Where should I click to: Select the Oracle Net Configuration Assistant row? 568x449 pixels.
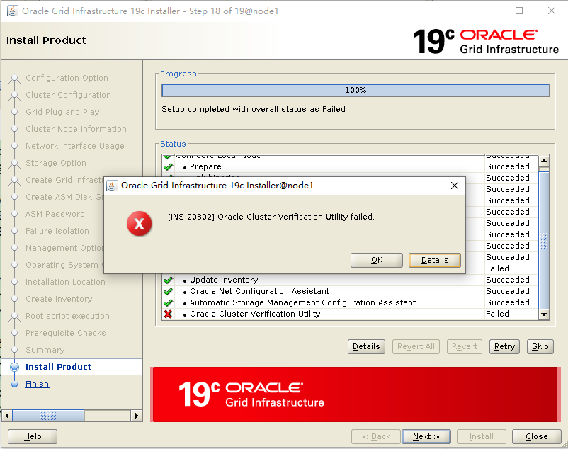(x=350, y=291)
